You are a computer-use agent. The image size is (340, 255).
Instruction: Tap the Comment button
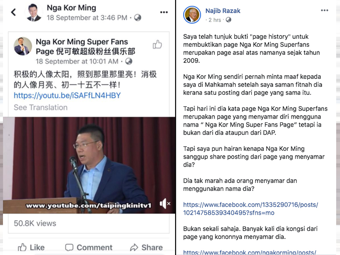[89, 247]
